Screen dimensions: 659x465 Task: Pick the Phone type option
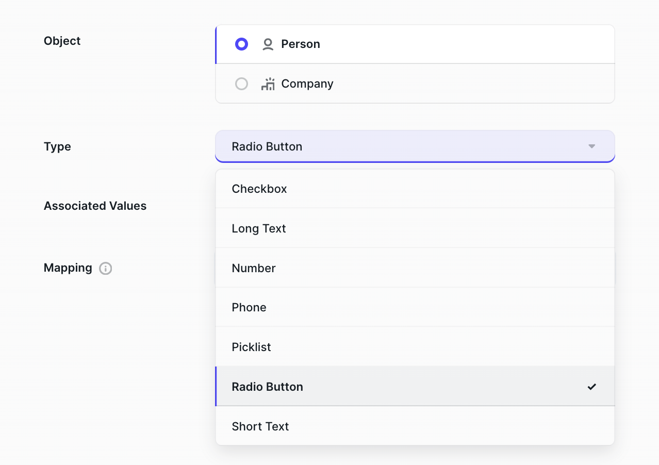point(249,307)
